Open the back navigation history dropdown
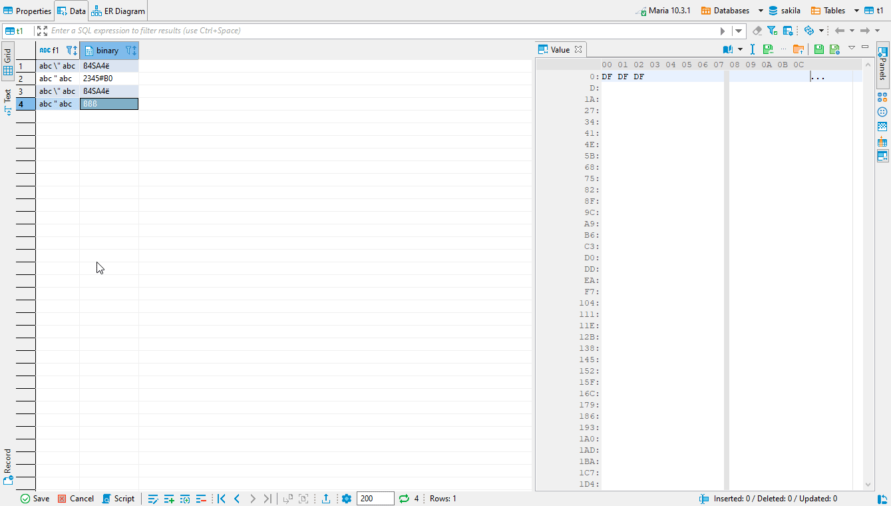 [852, 31]
